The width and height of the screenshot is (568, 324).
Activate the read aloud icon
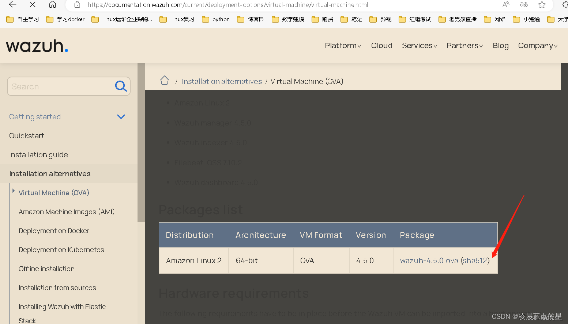[506, 5]
